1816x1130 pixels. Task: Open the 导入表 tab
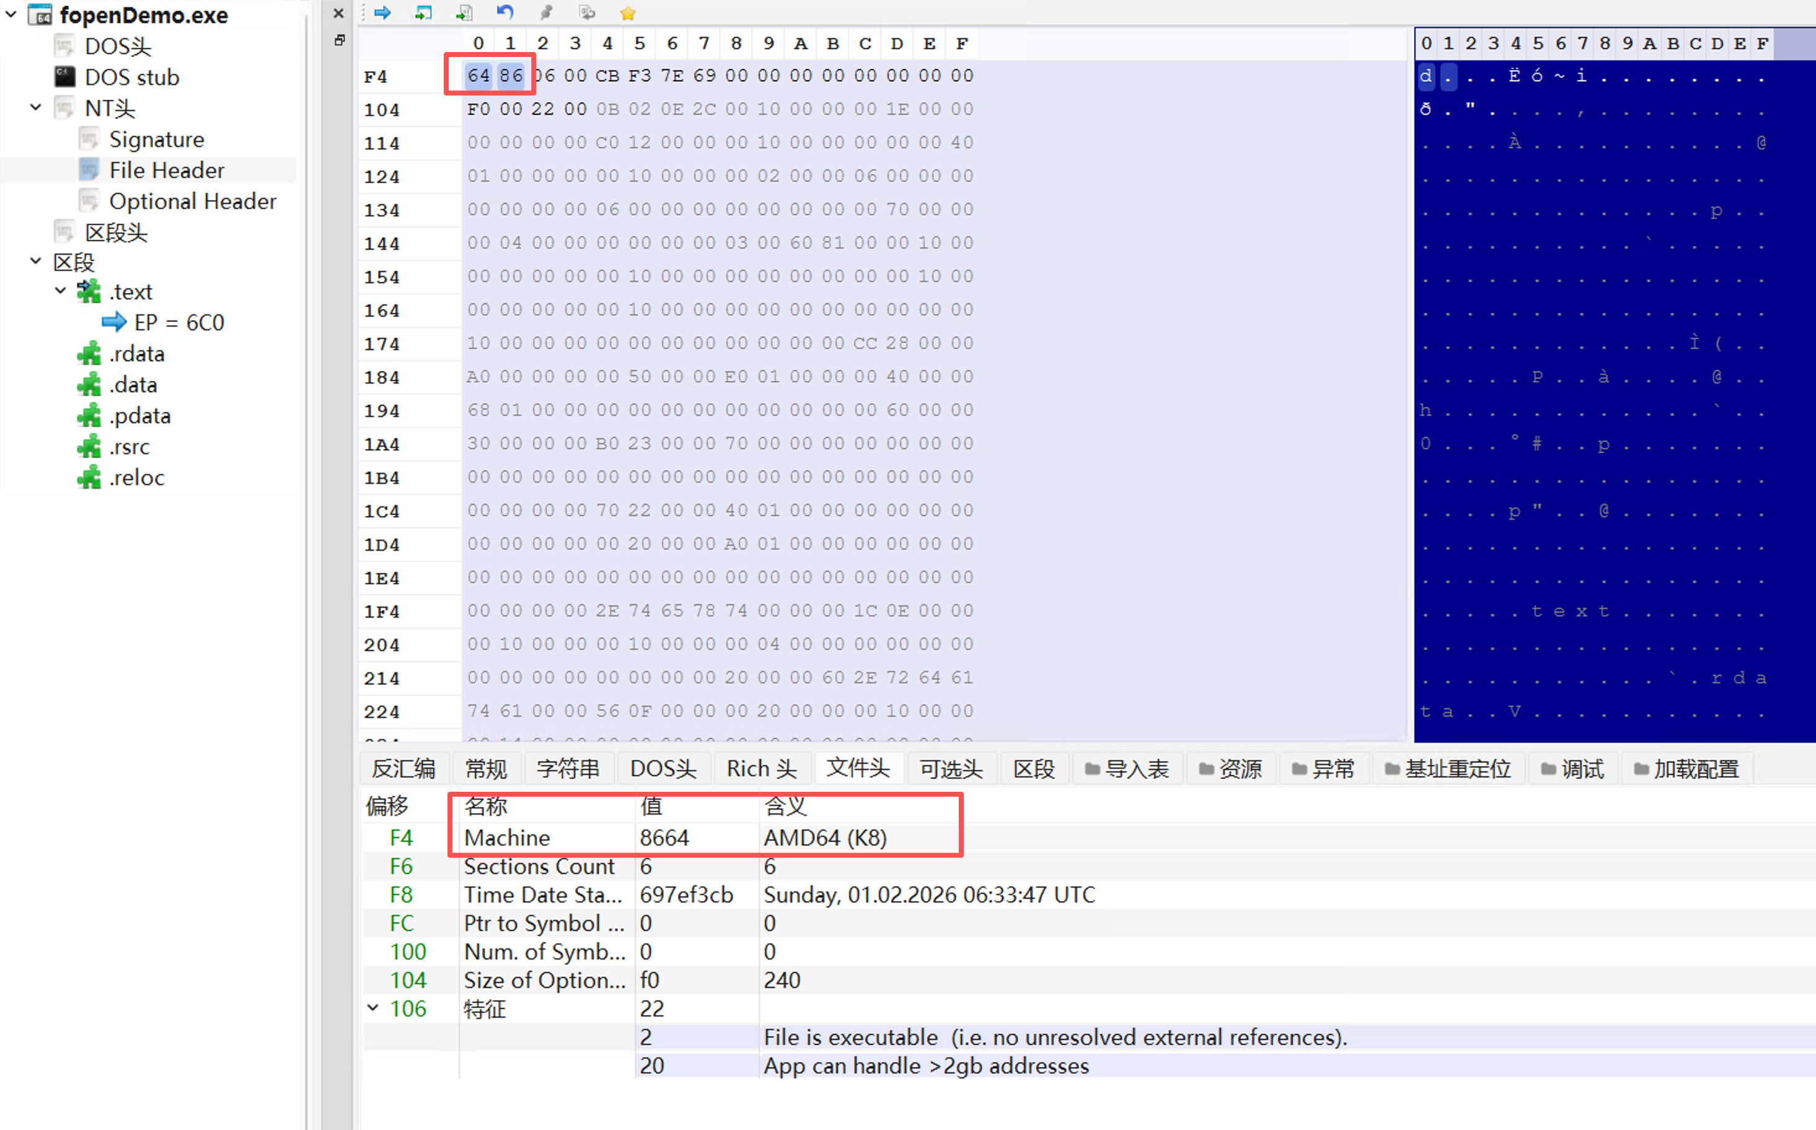1128,768
